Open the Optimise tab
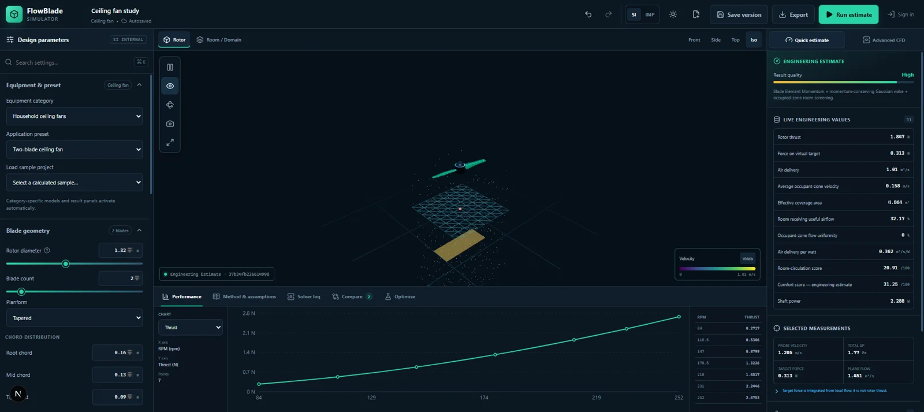 400,297
